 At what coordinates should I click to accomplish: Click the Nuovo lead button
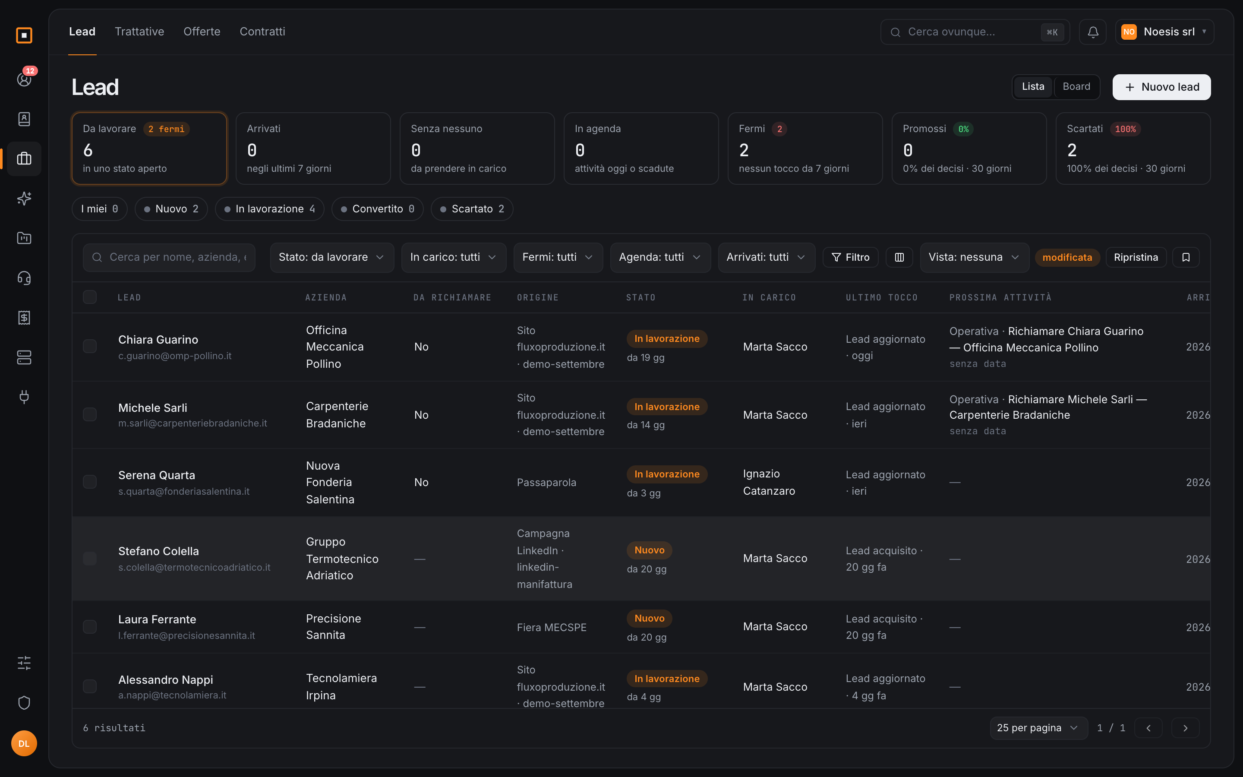pyautogui.click(x=1161, y=87)
